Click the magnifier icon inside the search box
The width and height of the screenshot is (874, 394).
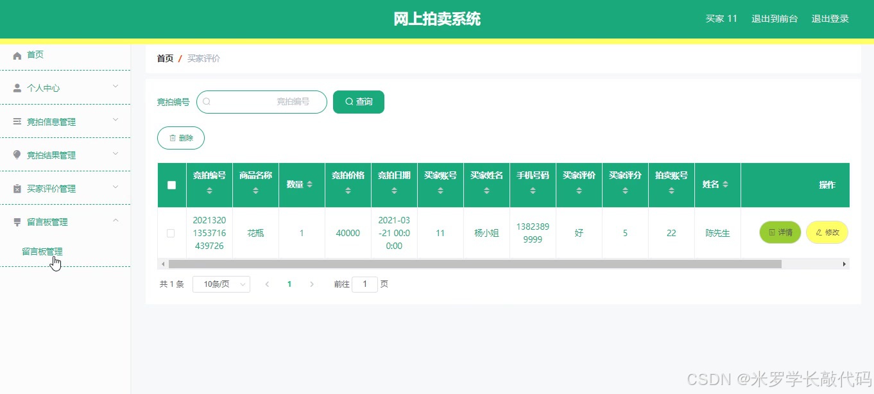click(x=207, y=101)
